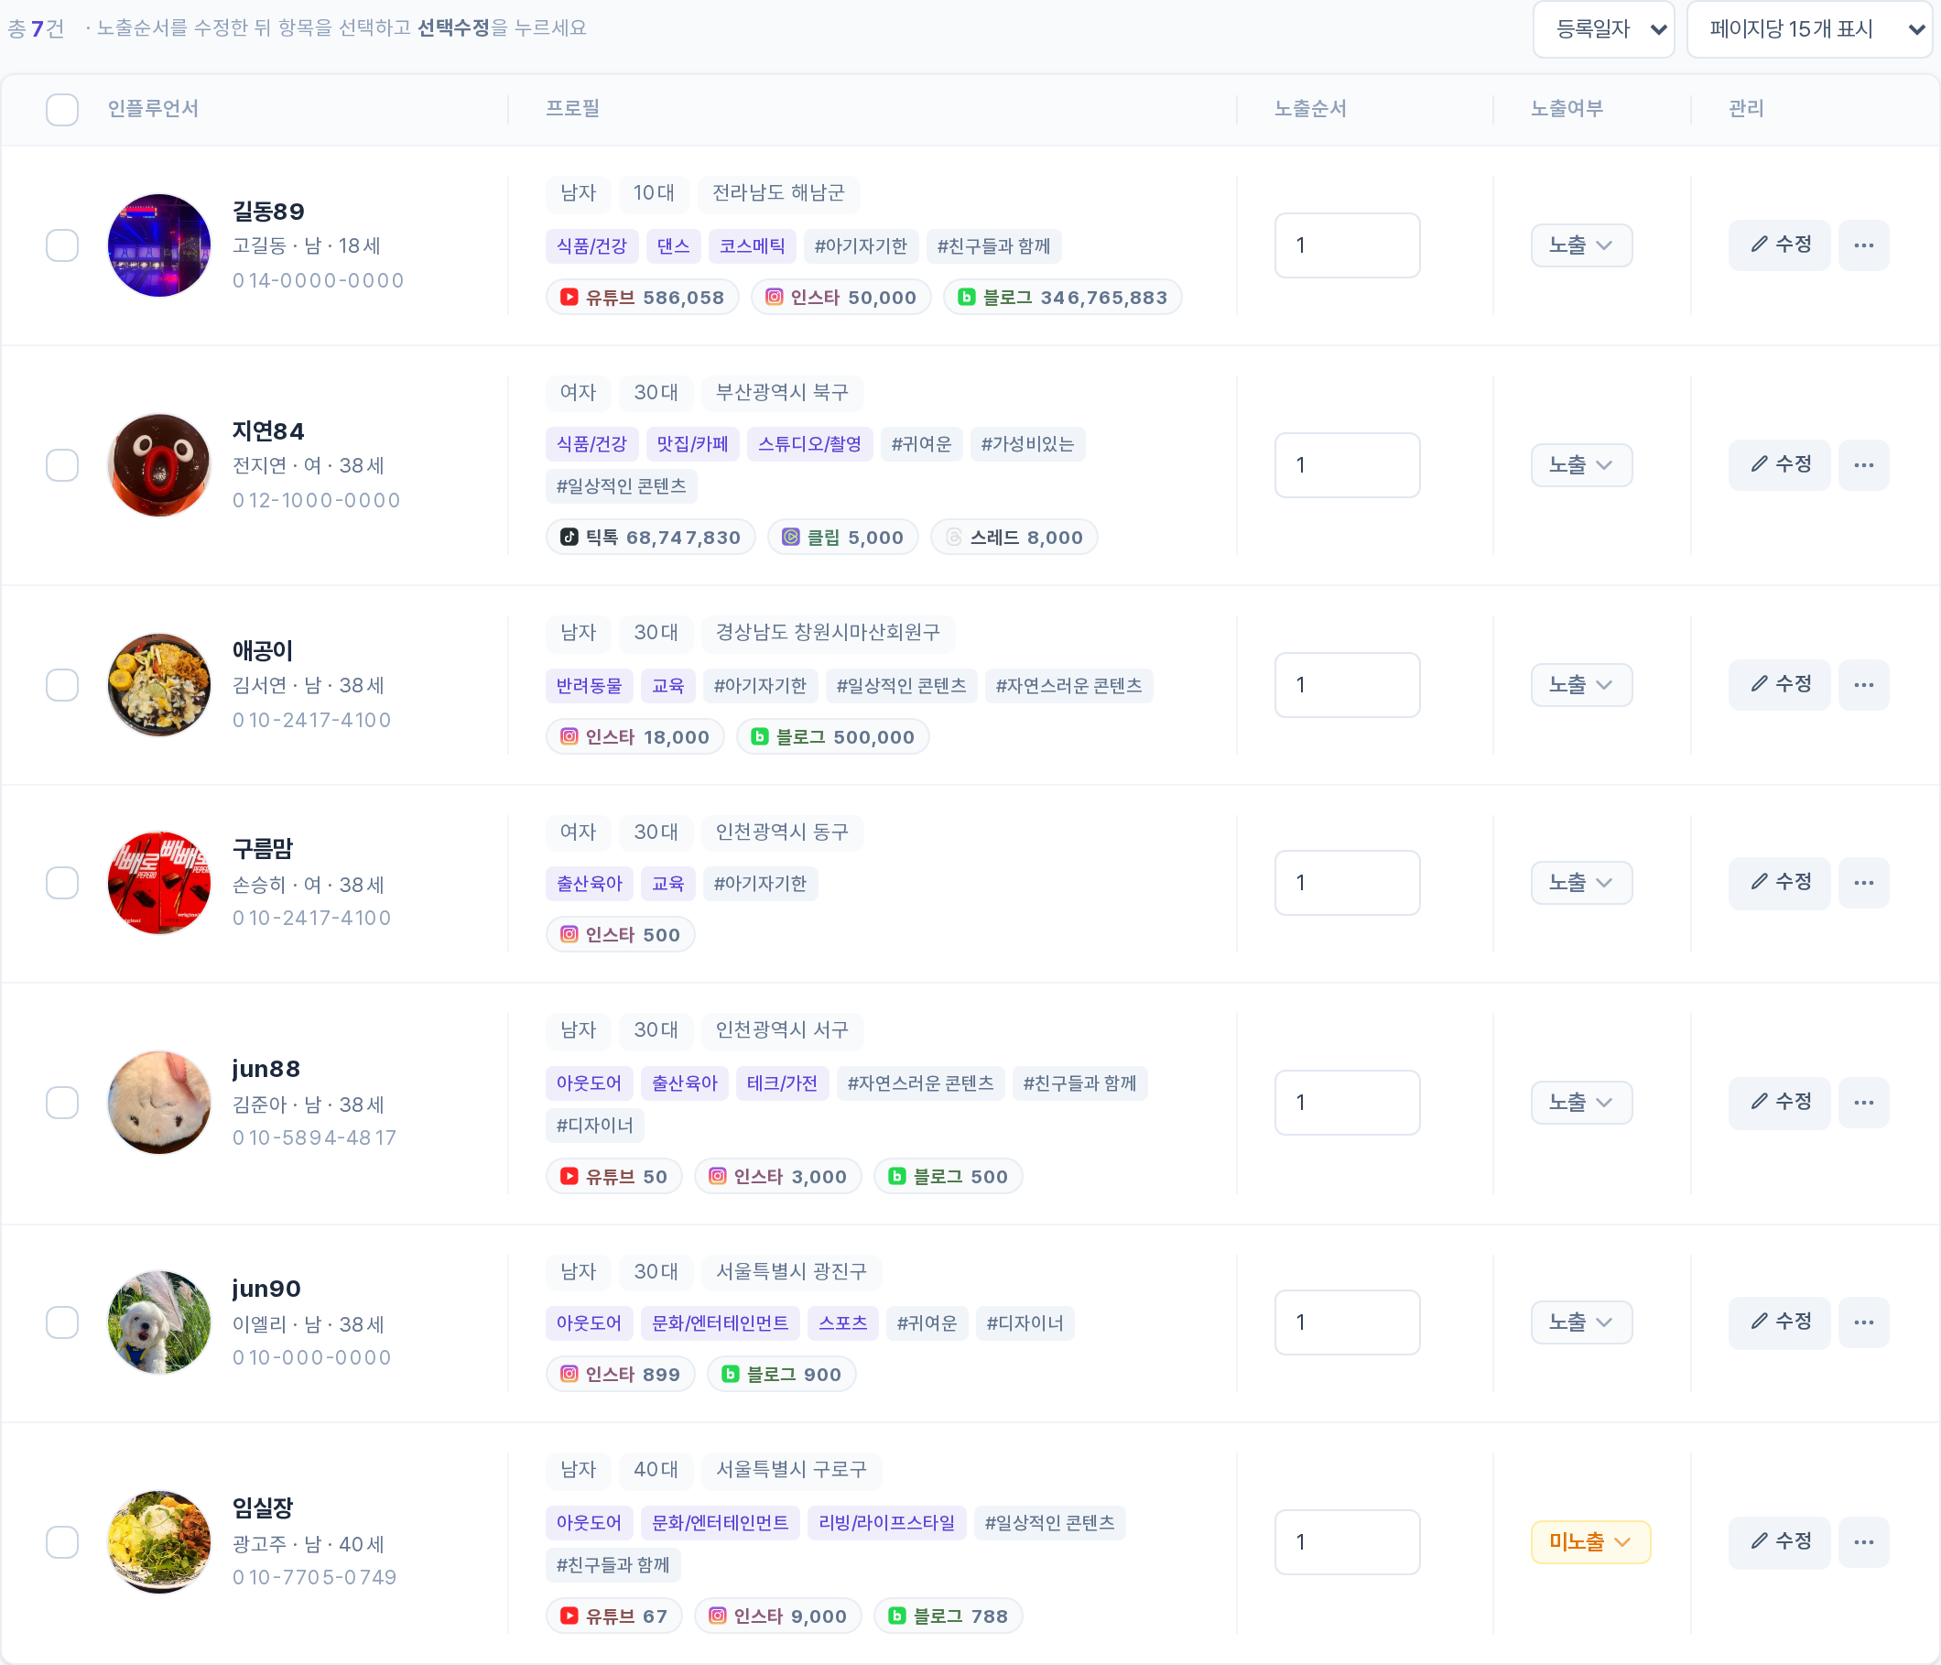Click the profile picture of 구름맘

coord(159,884)
